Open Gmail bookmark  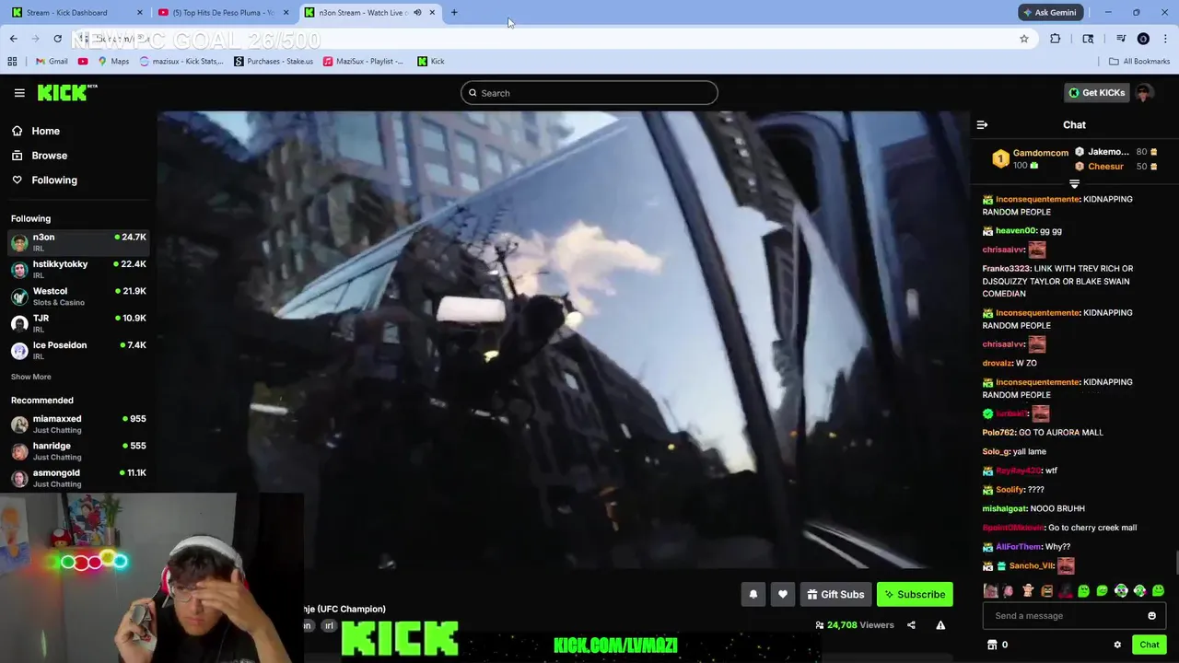52,62
